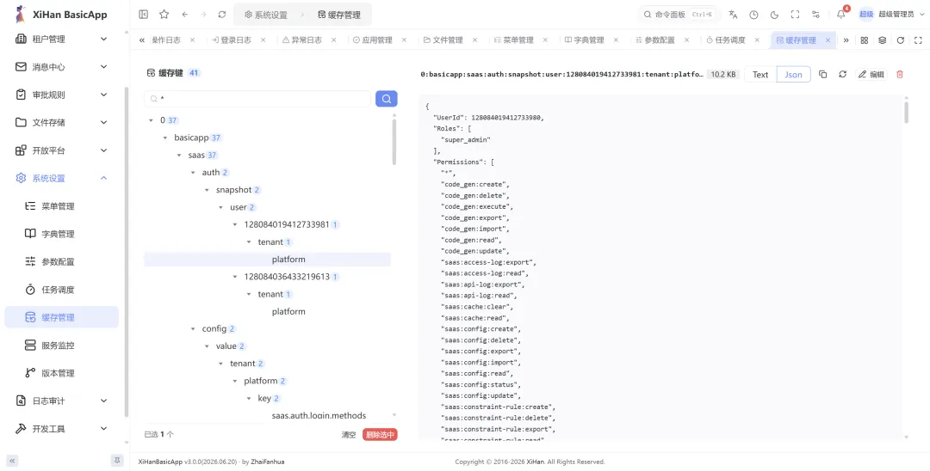930x471 pixels.
Task: Toggle the sidebar with the panel icon
Action: 144,15
